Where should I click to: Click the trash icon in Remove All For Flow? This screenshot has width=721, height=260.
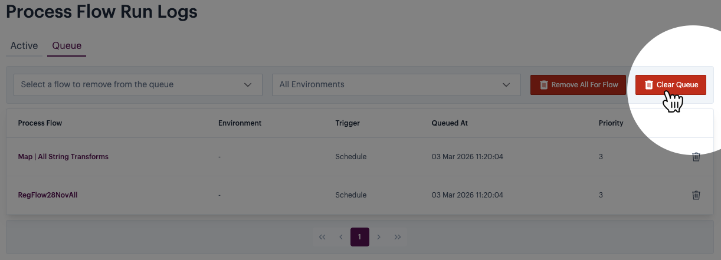(544, 85)
